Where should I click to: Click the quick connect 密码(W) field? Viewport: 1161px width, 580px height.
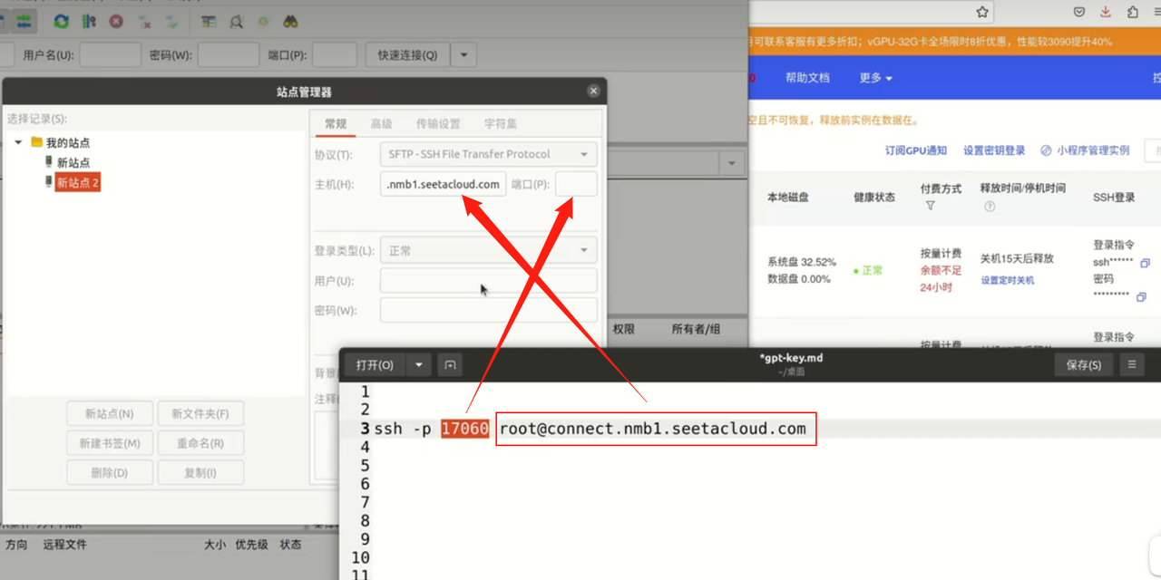pyautogui.click(x=229, y=55)
